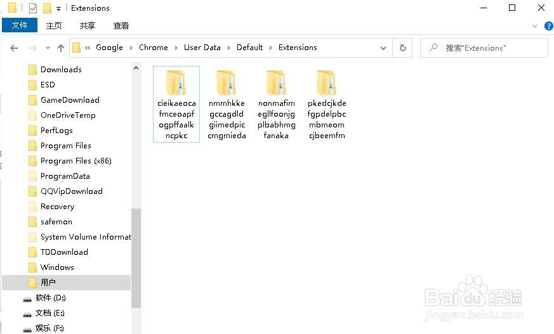
Task: Click the folder icon at title bar left
Action: 12,8
